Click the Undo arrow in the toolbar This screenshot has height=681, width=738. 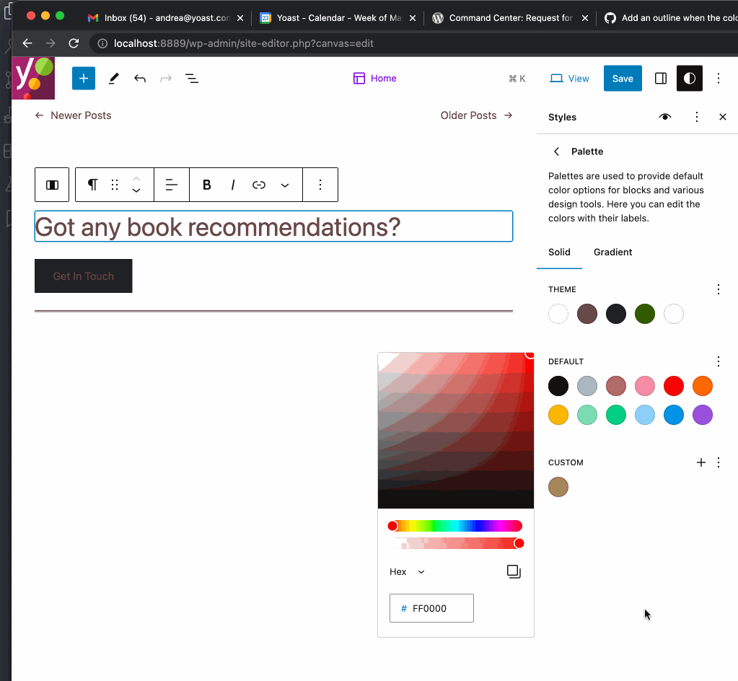140,78
